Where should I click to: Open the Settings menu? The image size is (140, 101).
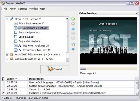[23, 9]
